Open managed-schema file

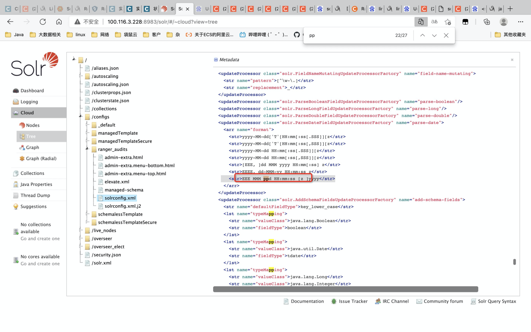124,190
